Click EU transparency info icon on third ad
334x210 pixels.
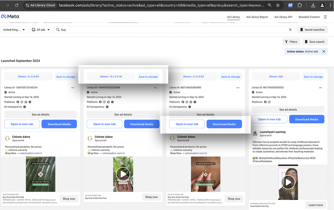pyautogui.click(x=190, y=107)
